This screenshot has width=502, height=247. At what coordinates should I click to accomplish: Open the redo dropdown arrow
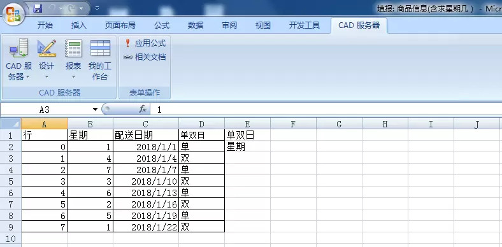(81, 9)
